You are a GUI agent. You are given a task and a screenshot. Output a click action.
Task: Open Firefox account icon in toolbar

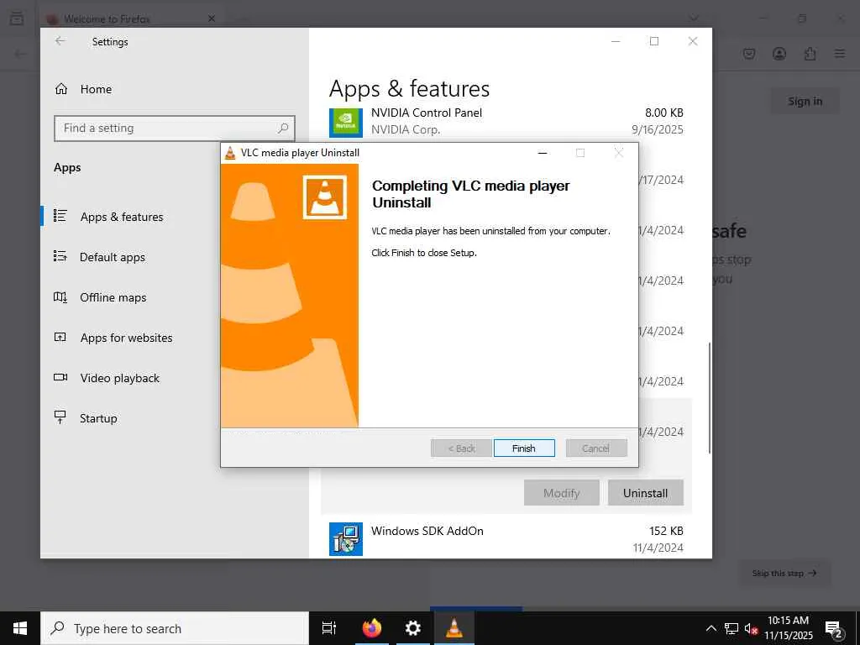pyautogui.click(x=779, y=54)
